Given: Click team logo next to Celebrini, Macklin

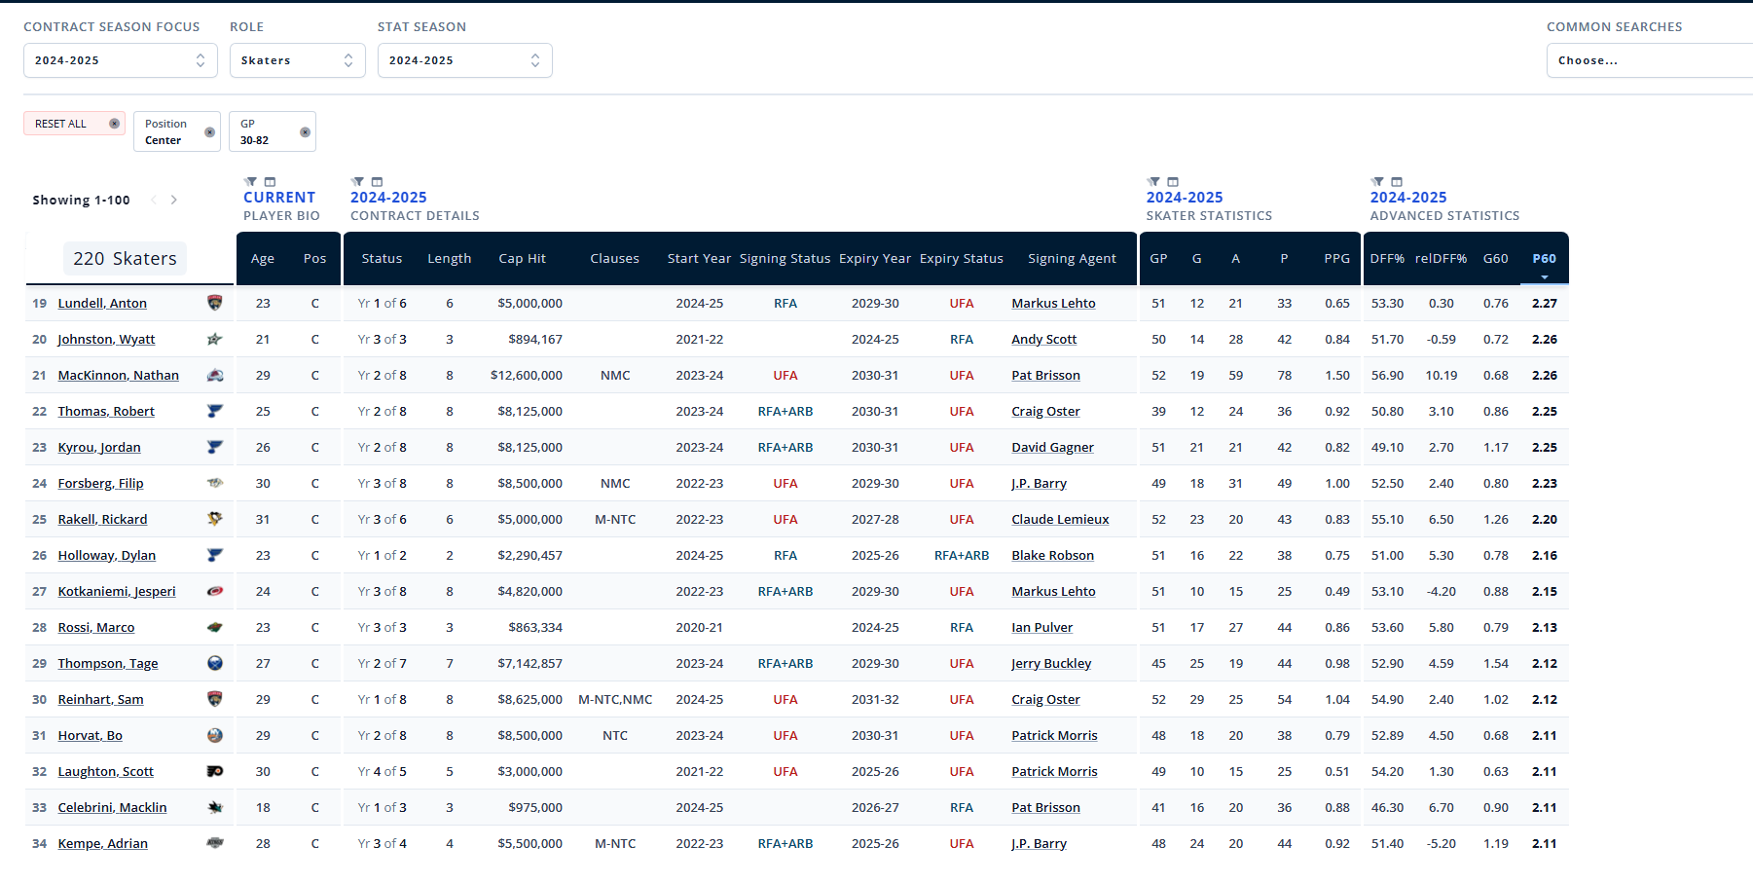Looking at the screenshot, I should (215, 807).
